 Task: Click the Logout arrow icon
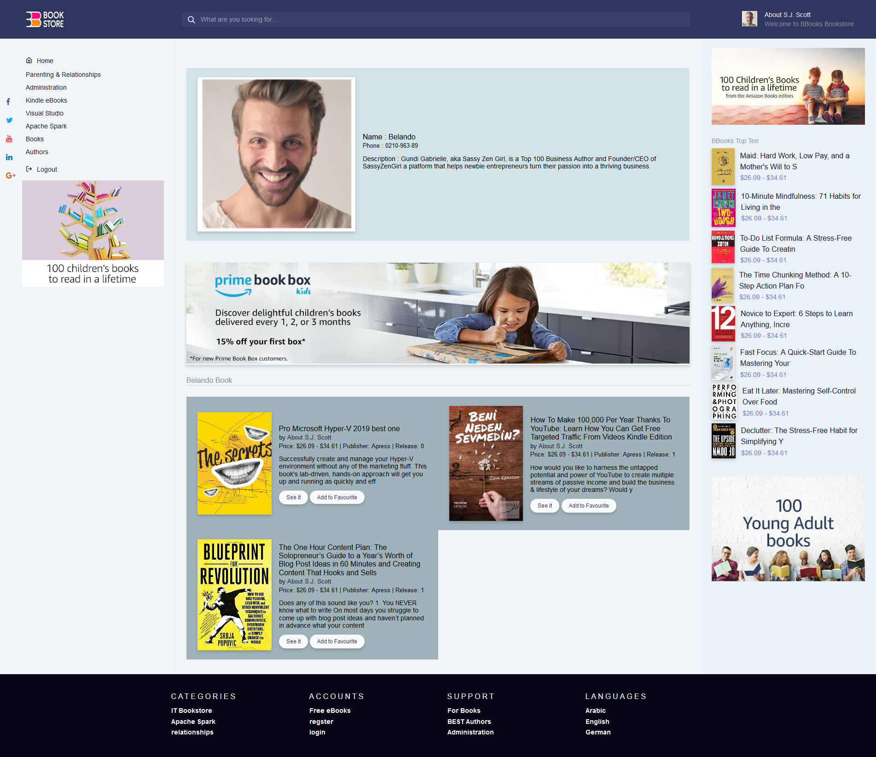(x=29, y=169)
